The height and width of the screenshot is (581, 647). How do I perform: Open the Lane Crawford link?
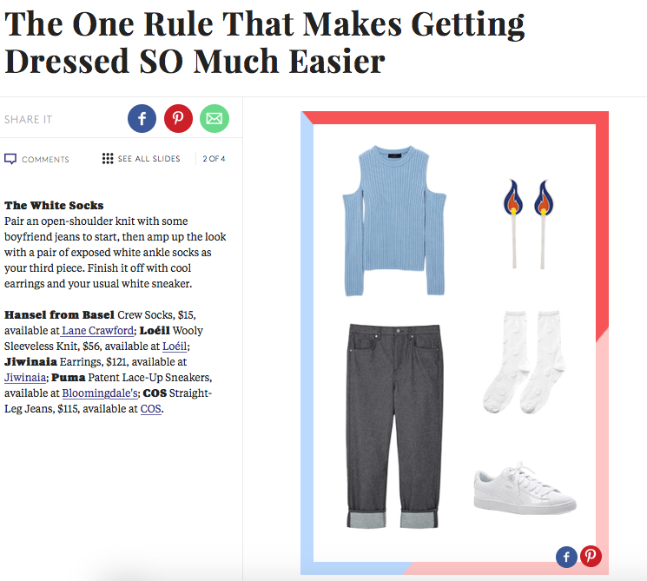click(97, 331)
